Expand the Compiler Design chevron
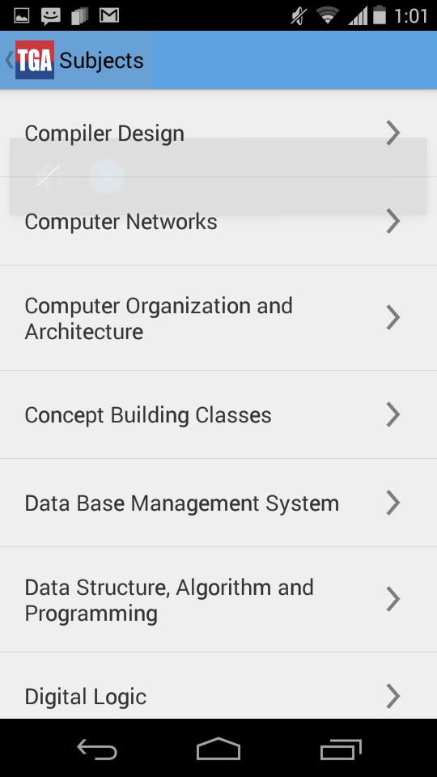The width and height of the screenshot is (437, 777). tap(393, 133)
